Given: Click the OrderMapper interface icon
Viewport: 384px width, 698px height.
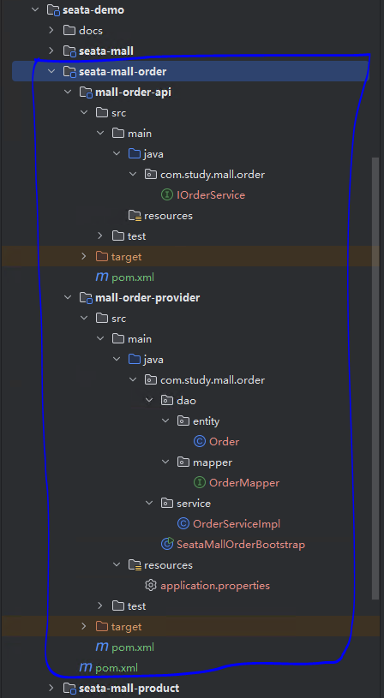Looking at the screenshot, I should (200, 482).
